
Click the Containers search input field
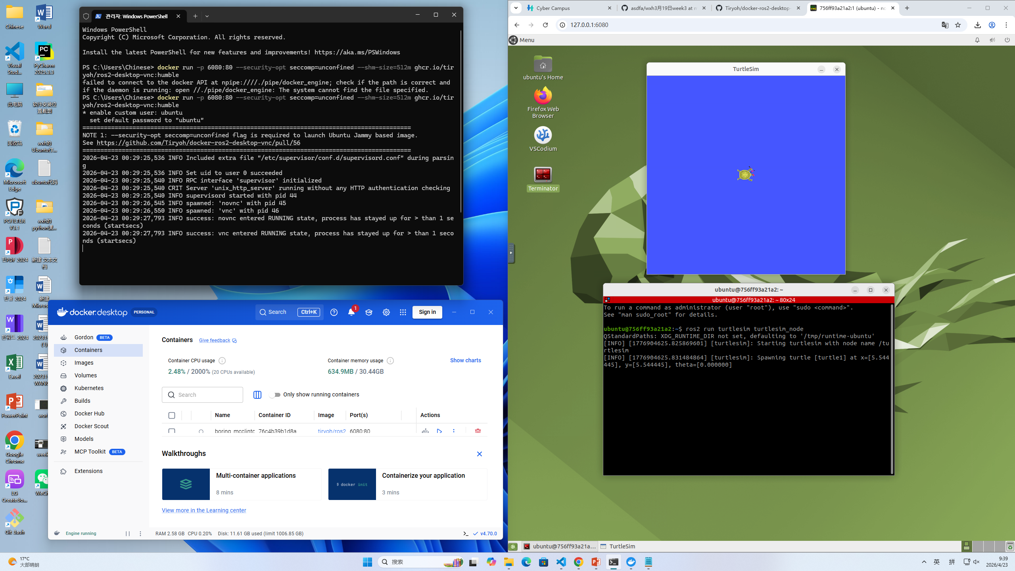pos(202,395)
